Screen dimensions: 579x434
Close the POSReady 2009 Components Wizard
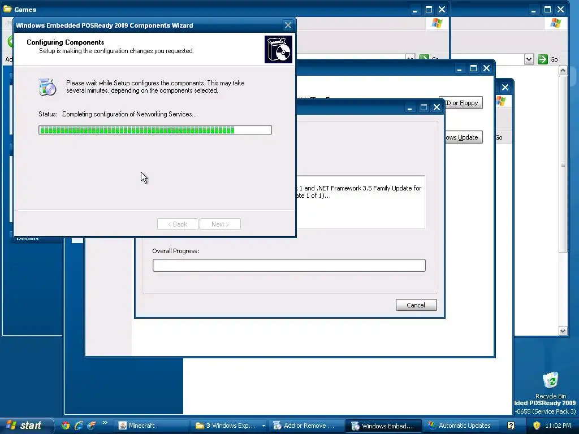(288, 25)
